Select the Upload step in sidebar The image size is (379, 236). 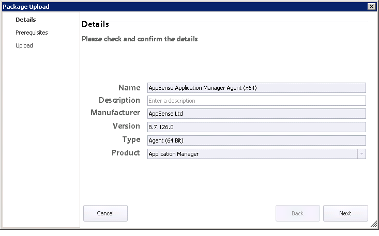pos(24,45)
